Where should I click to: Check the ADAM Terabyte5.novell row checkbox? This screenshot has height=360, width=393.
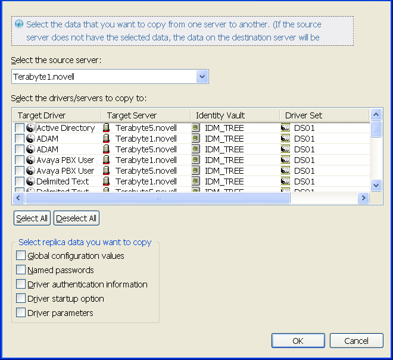20,149
